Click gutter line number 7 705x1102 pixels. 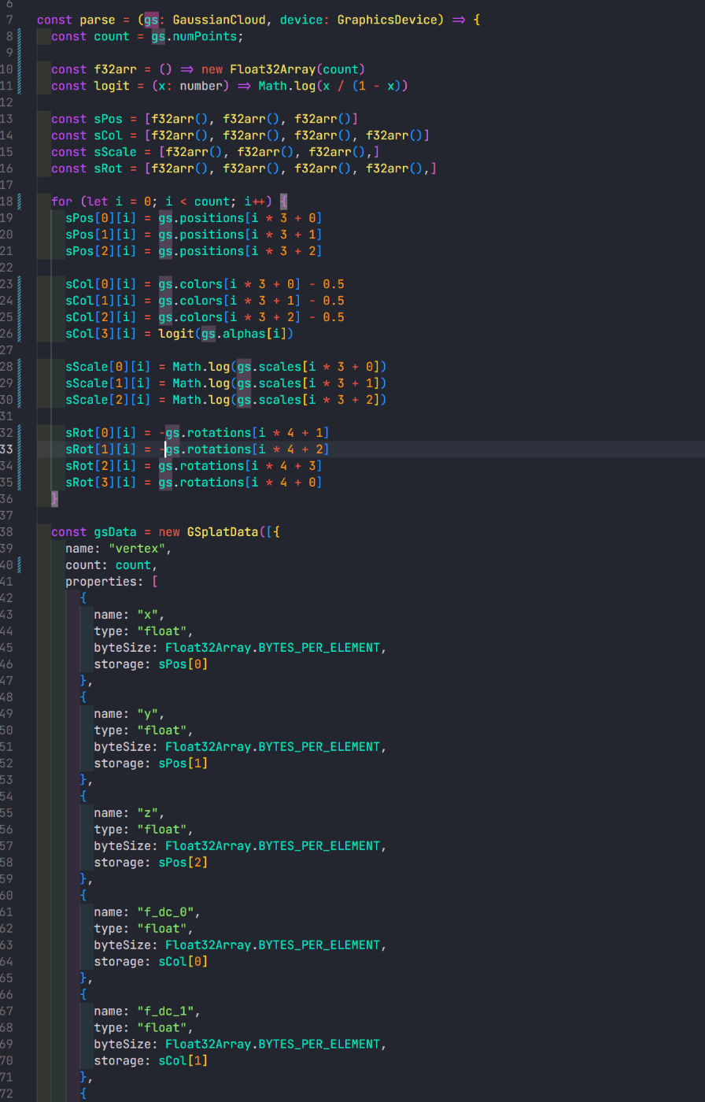pyautogui.click(x=9, y=20)
